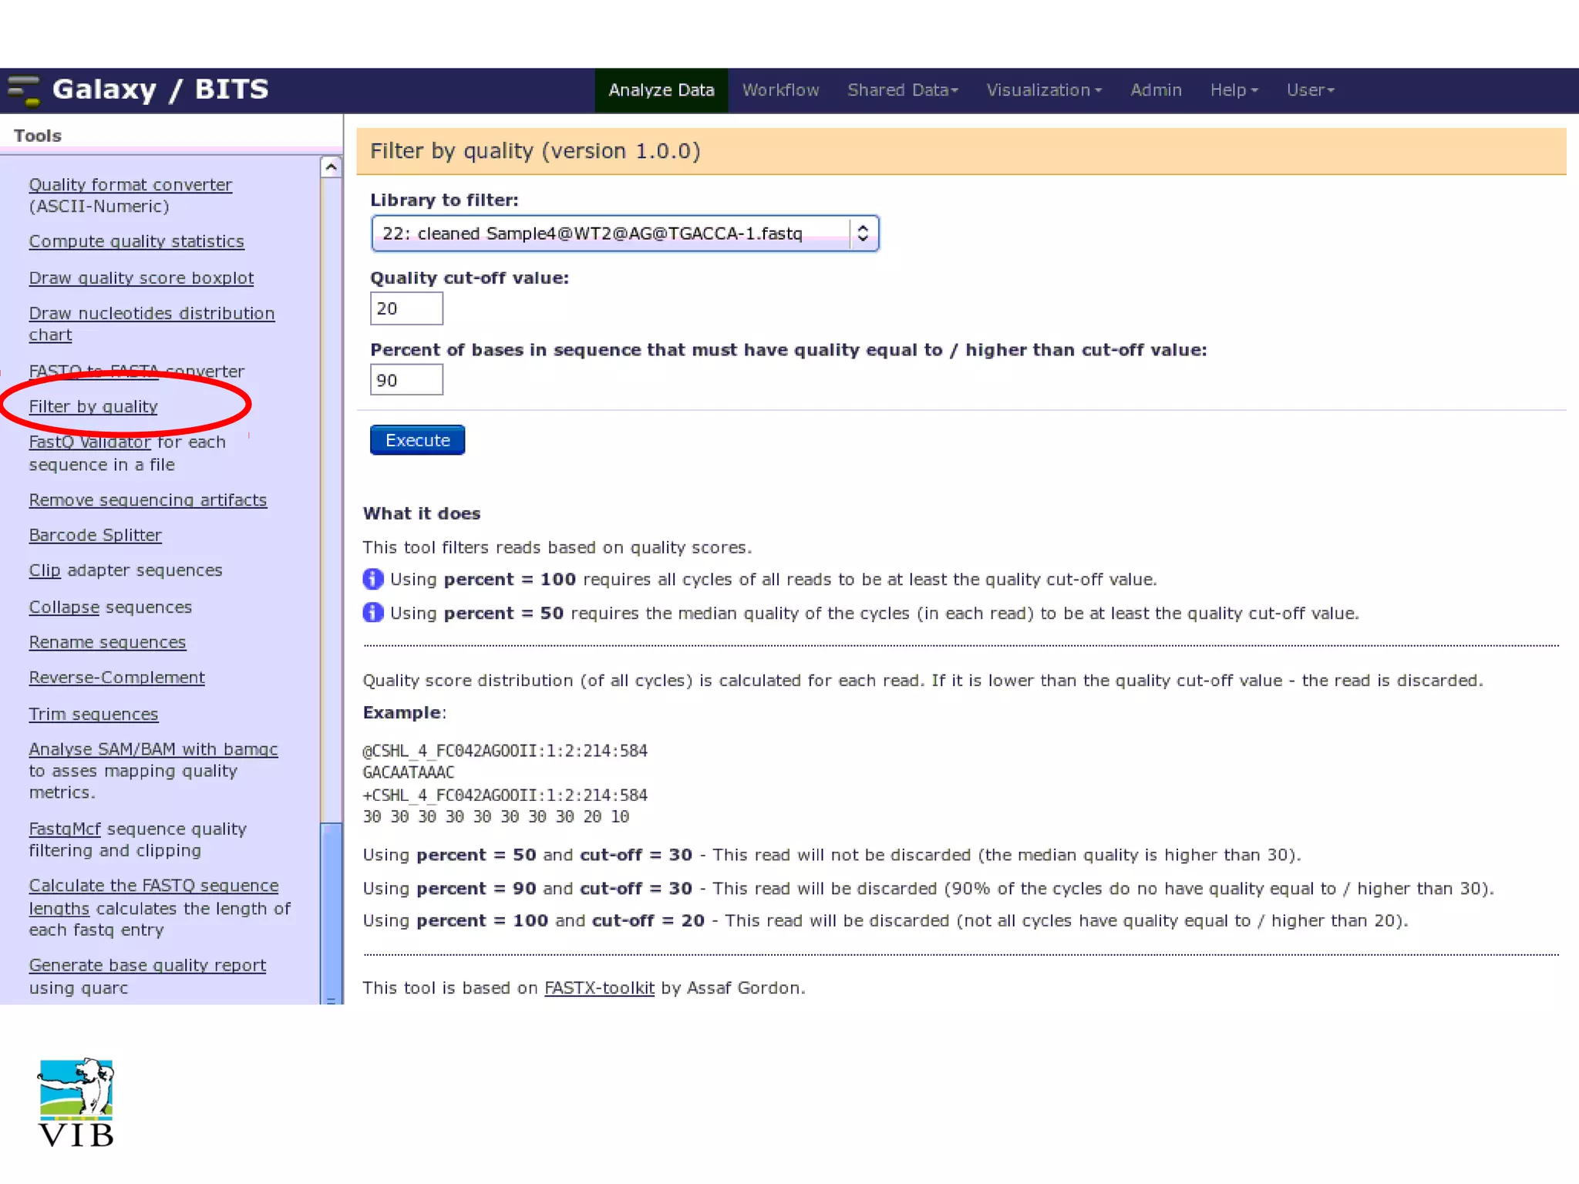Open the Barcode Splitter tool

tap(95, 535)
